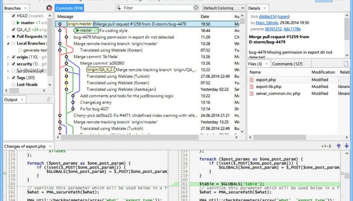Jump to next change with the down arrow

(x=346, y=146)
